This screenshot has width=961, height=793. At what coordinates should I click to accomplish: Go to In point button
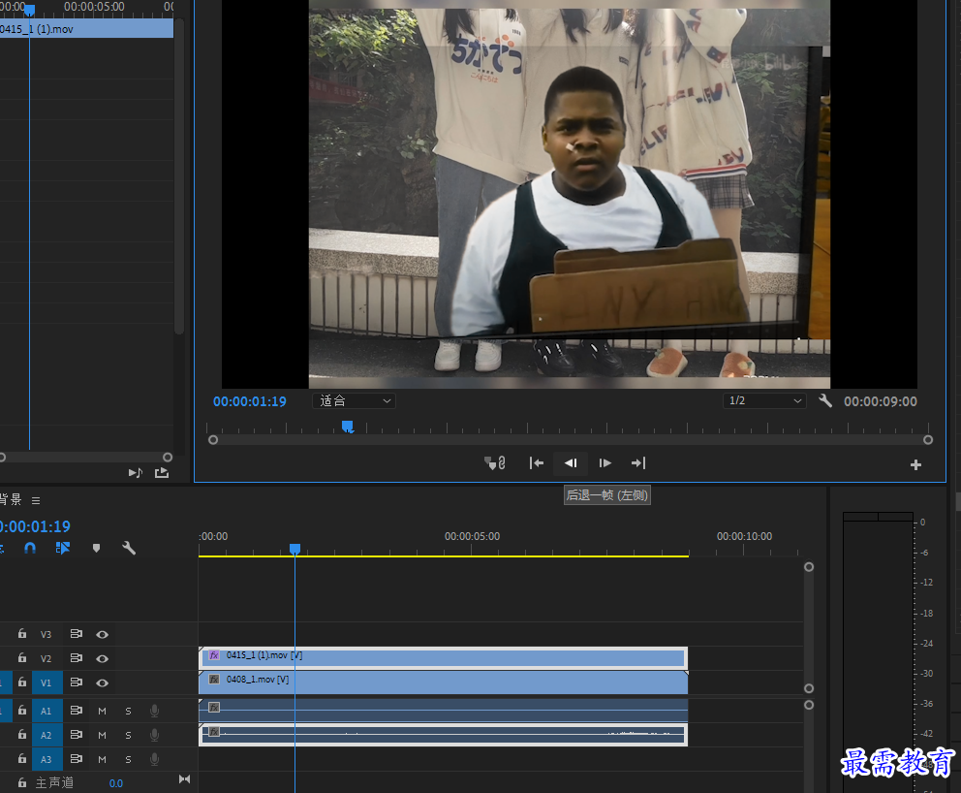537,463
